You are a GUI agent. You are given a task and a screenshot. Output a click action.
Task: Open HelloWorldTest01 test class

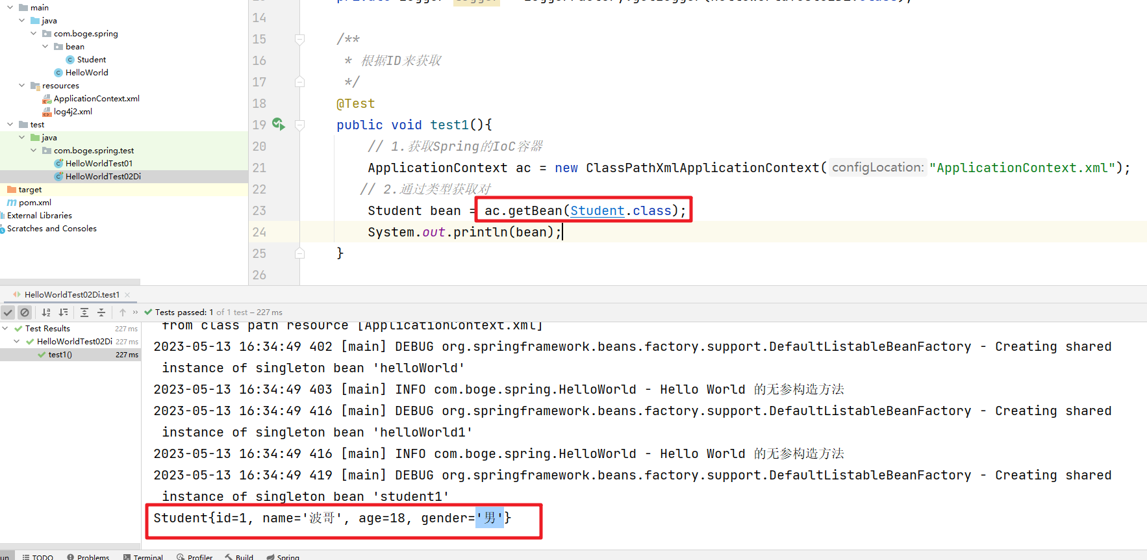pos(99,164)
